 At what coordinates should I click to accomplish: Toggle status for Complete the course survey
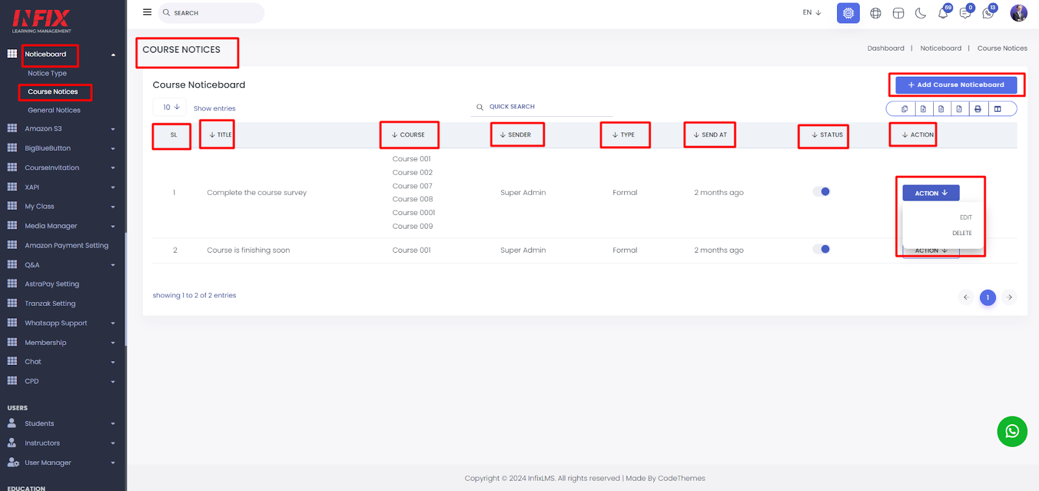pyautogui.click(x=821, y=192)
